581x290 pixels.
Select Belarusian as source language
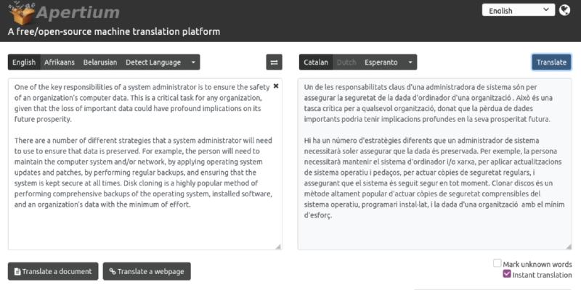100,62
